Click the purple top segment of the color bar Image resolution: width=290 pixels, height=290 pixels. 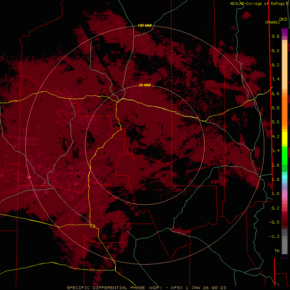tap(285, 32)
